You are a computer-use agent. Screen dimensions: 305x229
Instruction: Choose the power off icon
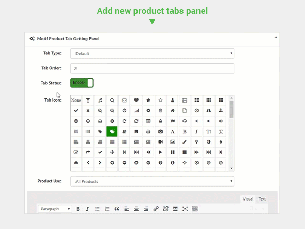coord(124,111)
